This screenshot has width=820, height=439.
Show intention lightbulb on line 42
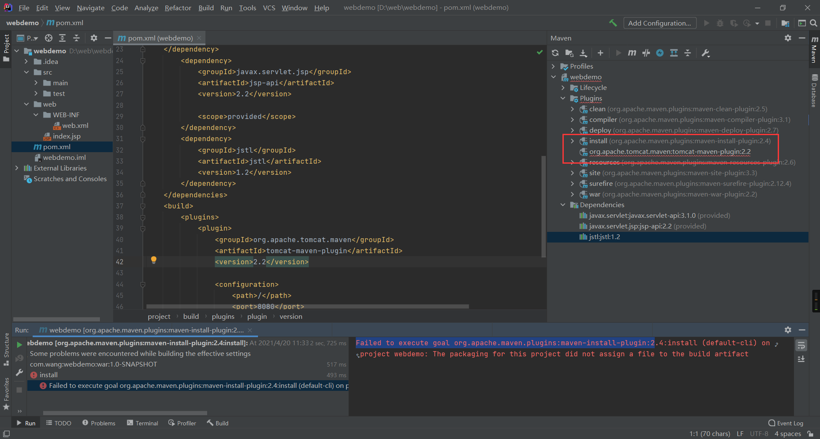click(154, 260)
